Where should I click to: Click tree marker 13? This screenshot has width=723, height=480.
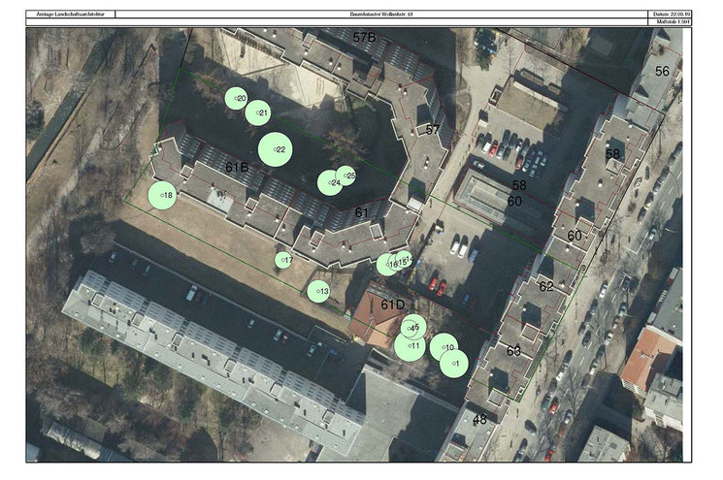[x=318, y=291]
